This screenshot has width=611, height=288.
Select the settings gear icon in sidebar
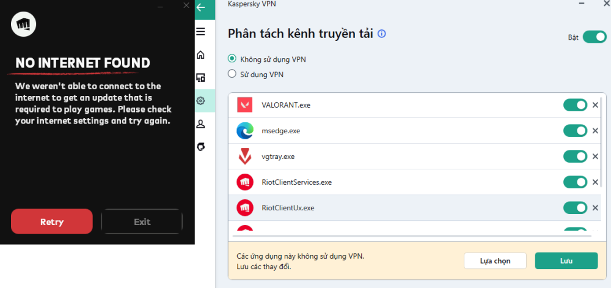[200, 101]
